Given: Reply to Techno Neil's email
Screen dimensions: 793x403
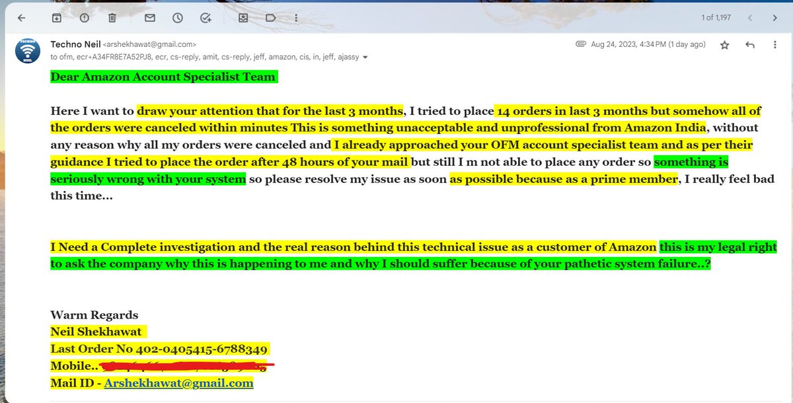Looking at the screenshot, I should [749, 45].
